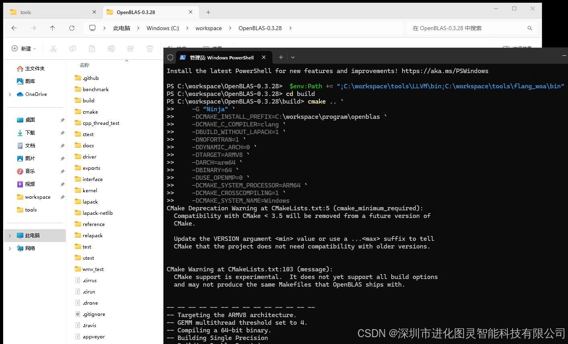Click the sort arrow above 名称 column
The image size is (568, 344).
127,61
